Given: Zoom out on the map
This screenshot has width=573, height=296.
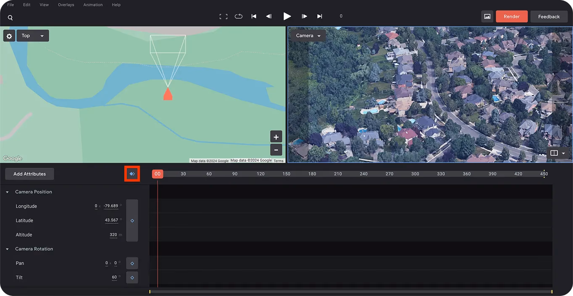Looking at the screenshot, I should (x=276, y=149).
